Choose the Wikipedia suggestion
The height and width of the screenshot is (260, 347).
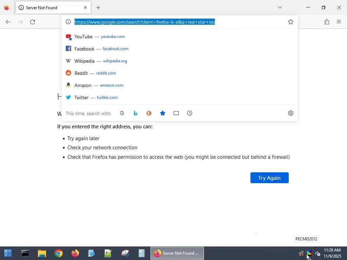(180, 61)
